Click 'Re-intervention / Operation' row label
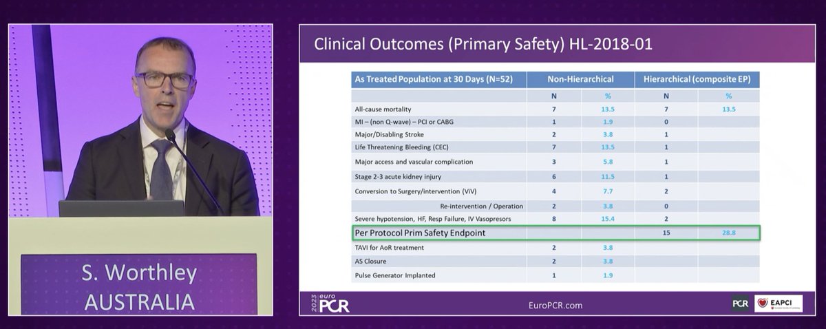This screenshot has height=329, width=826. [x=481, y=206]
